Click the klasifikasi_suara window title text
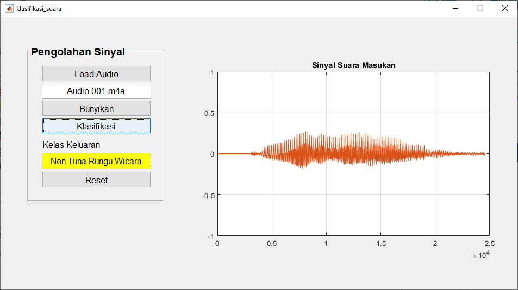518x290 pixels. click(39, 8)
